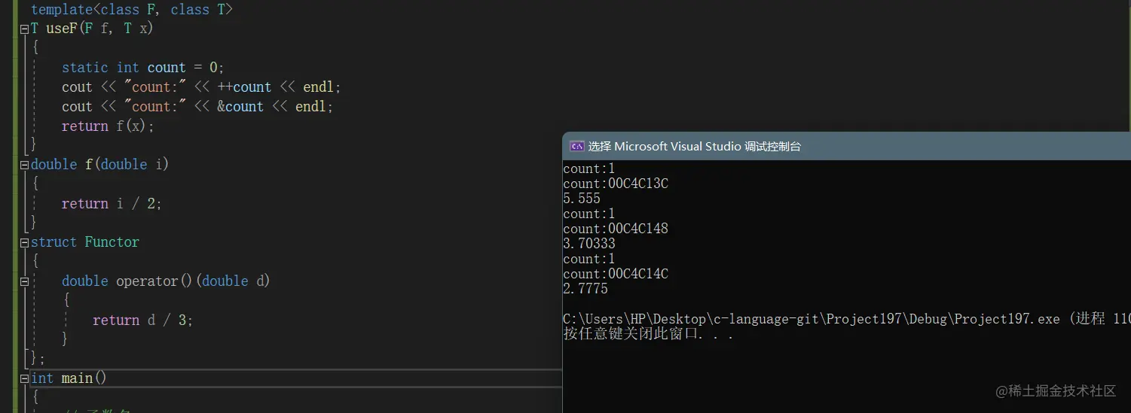Collapse the useF function block

coord(24,29)
